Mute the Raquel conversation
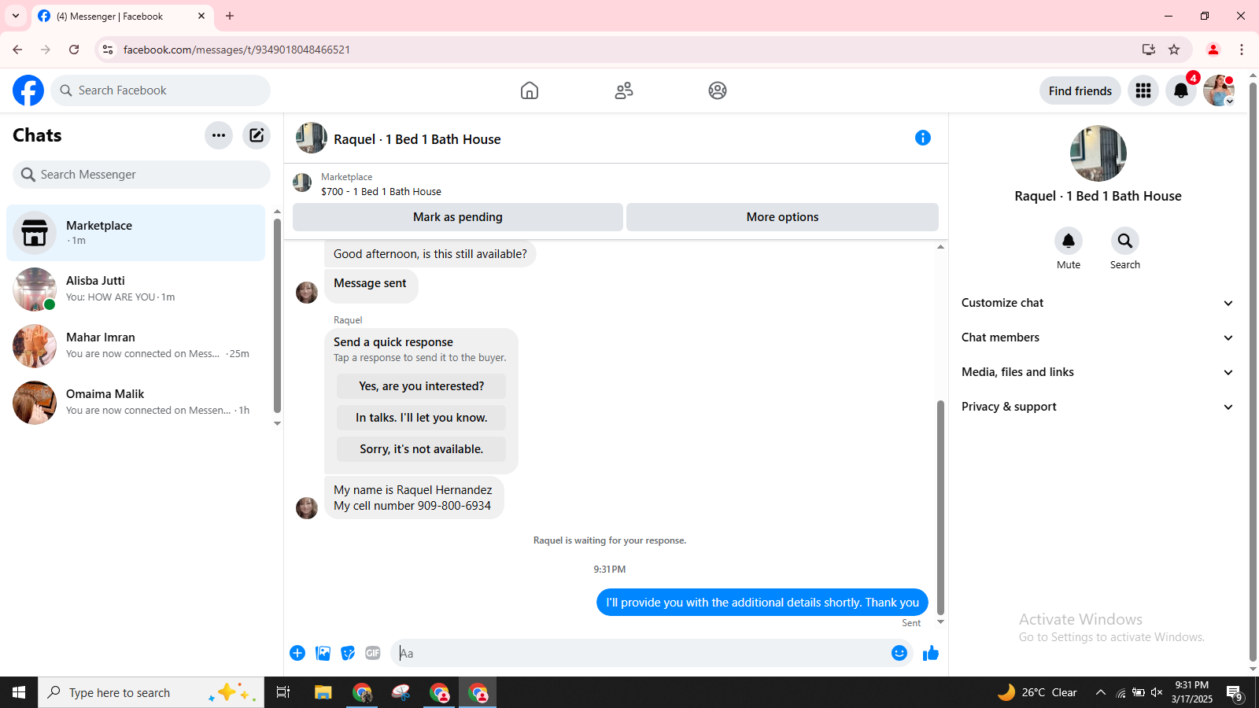 1069,241
